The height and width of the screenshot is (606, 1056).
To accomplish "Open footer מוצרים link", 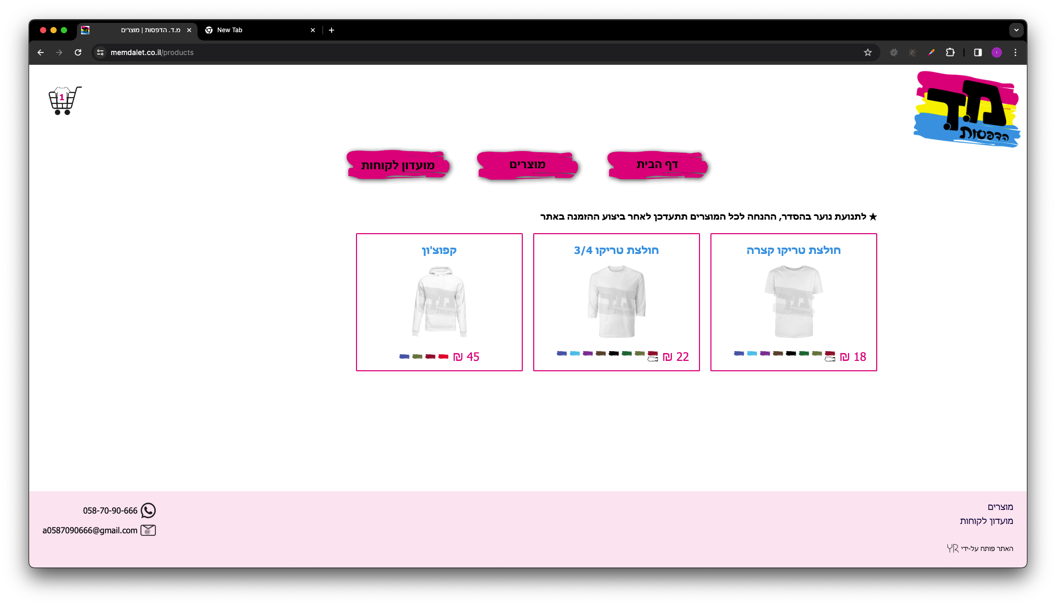I will tap(1000, 507).
